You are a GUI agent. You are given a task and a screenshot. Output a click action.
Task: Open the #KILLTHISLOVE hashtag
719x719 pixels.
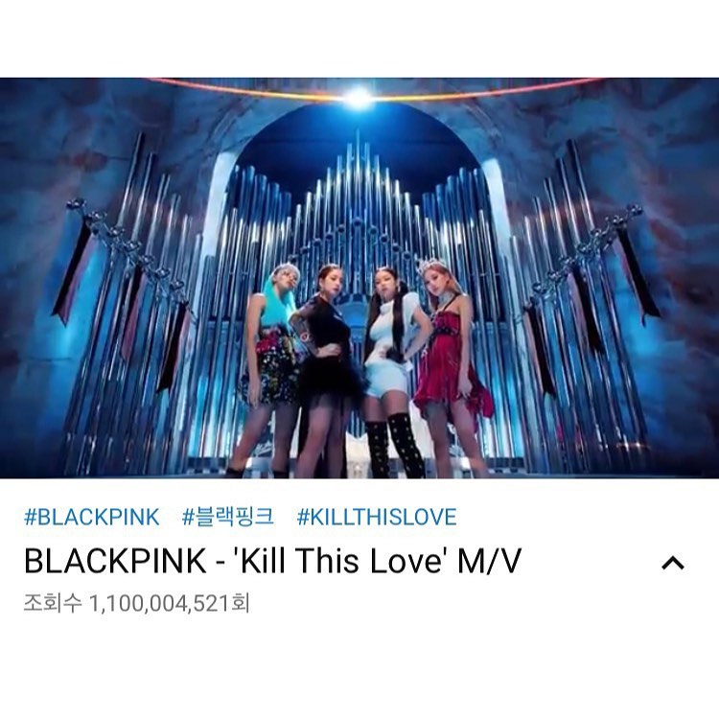[377, 517]
